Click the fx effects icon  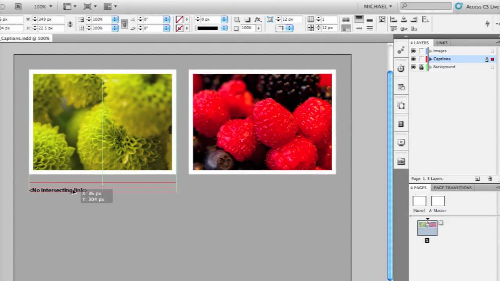257,20
